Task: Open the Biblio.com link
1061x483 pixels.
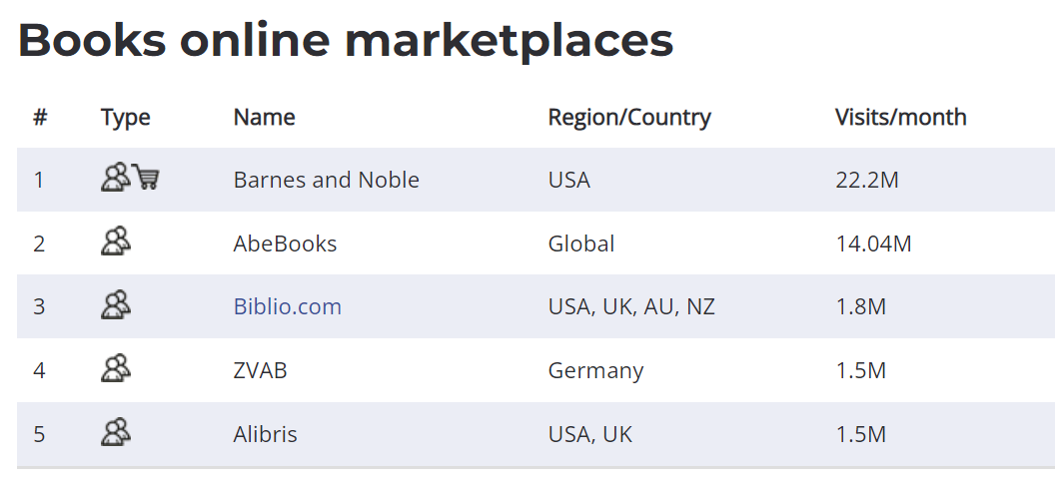Action: pos(287,306)
